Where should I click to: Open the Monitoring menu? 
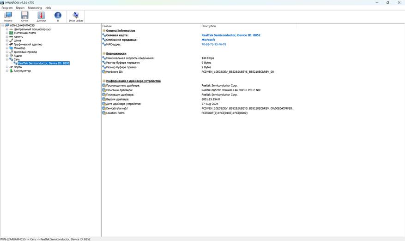click(35, 8)
